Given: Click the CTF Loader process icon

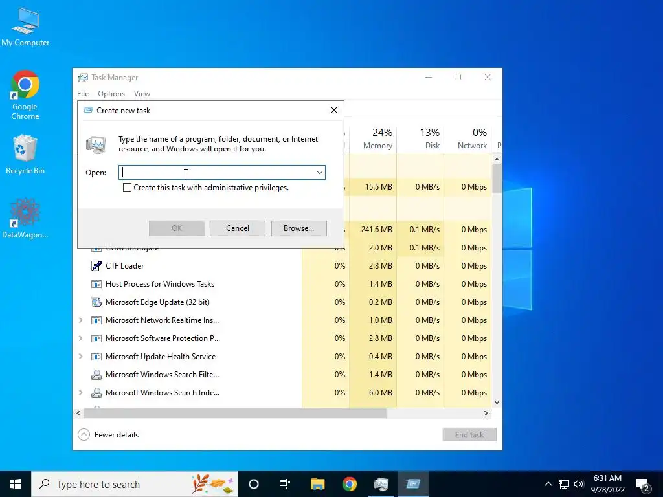Looking at the screenshot, I should click(x=96, y=266).
